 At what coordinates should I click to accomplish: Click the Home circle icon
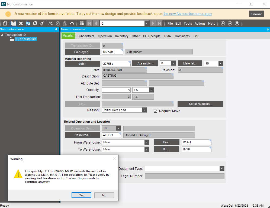pyautogui.click(x=237, y=23)
